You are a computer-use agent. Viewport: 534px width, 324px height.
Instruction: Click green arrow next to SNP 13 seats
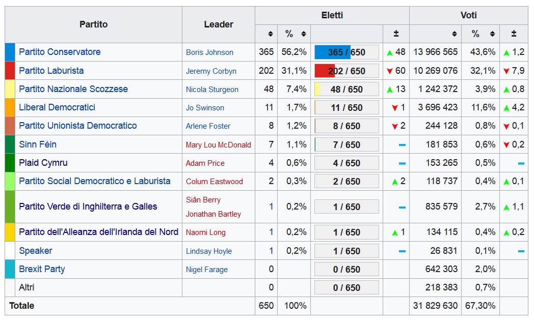pos(390,90)
